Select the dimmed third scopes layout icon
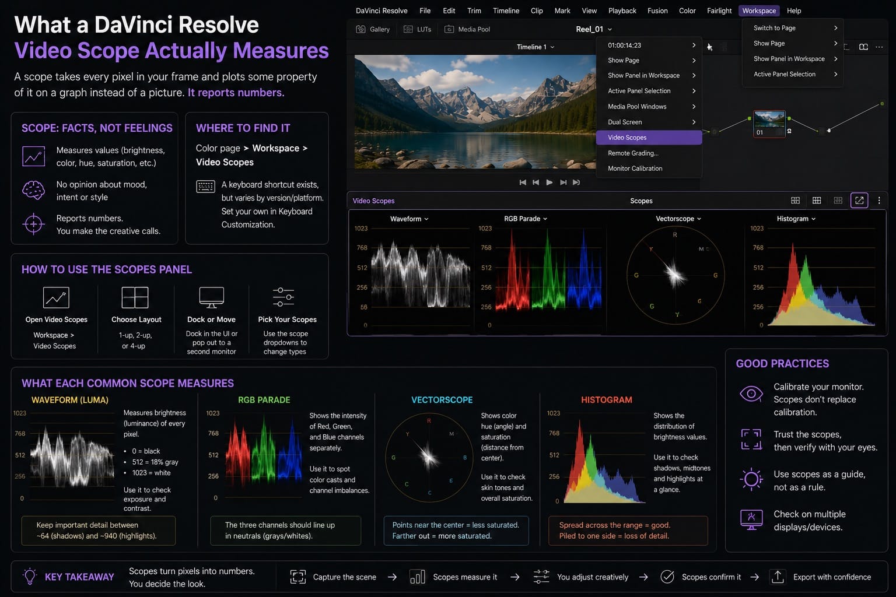Viewport: 896px width, 597px height. [838, 201]
